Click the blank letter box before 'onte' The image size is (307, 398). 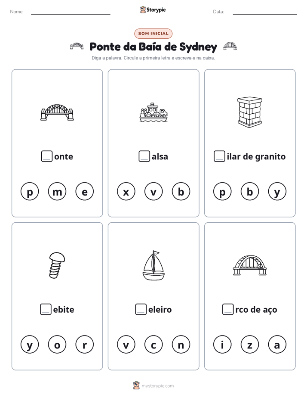[47, 156]
